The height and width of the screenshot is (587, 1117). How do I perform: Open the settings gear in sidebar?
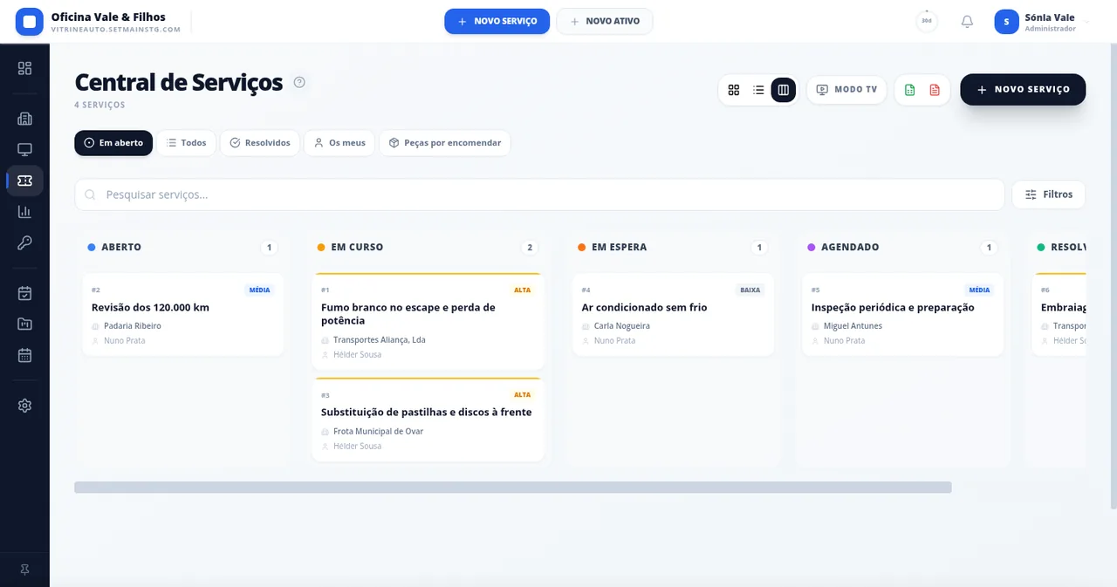click(24, 406)
